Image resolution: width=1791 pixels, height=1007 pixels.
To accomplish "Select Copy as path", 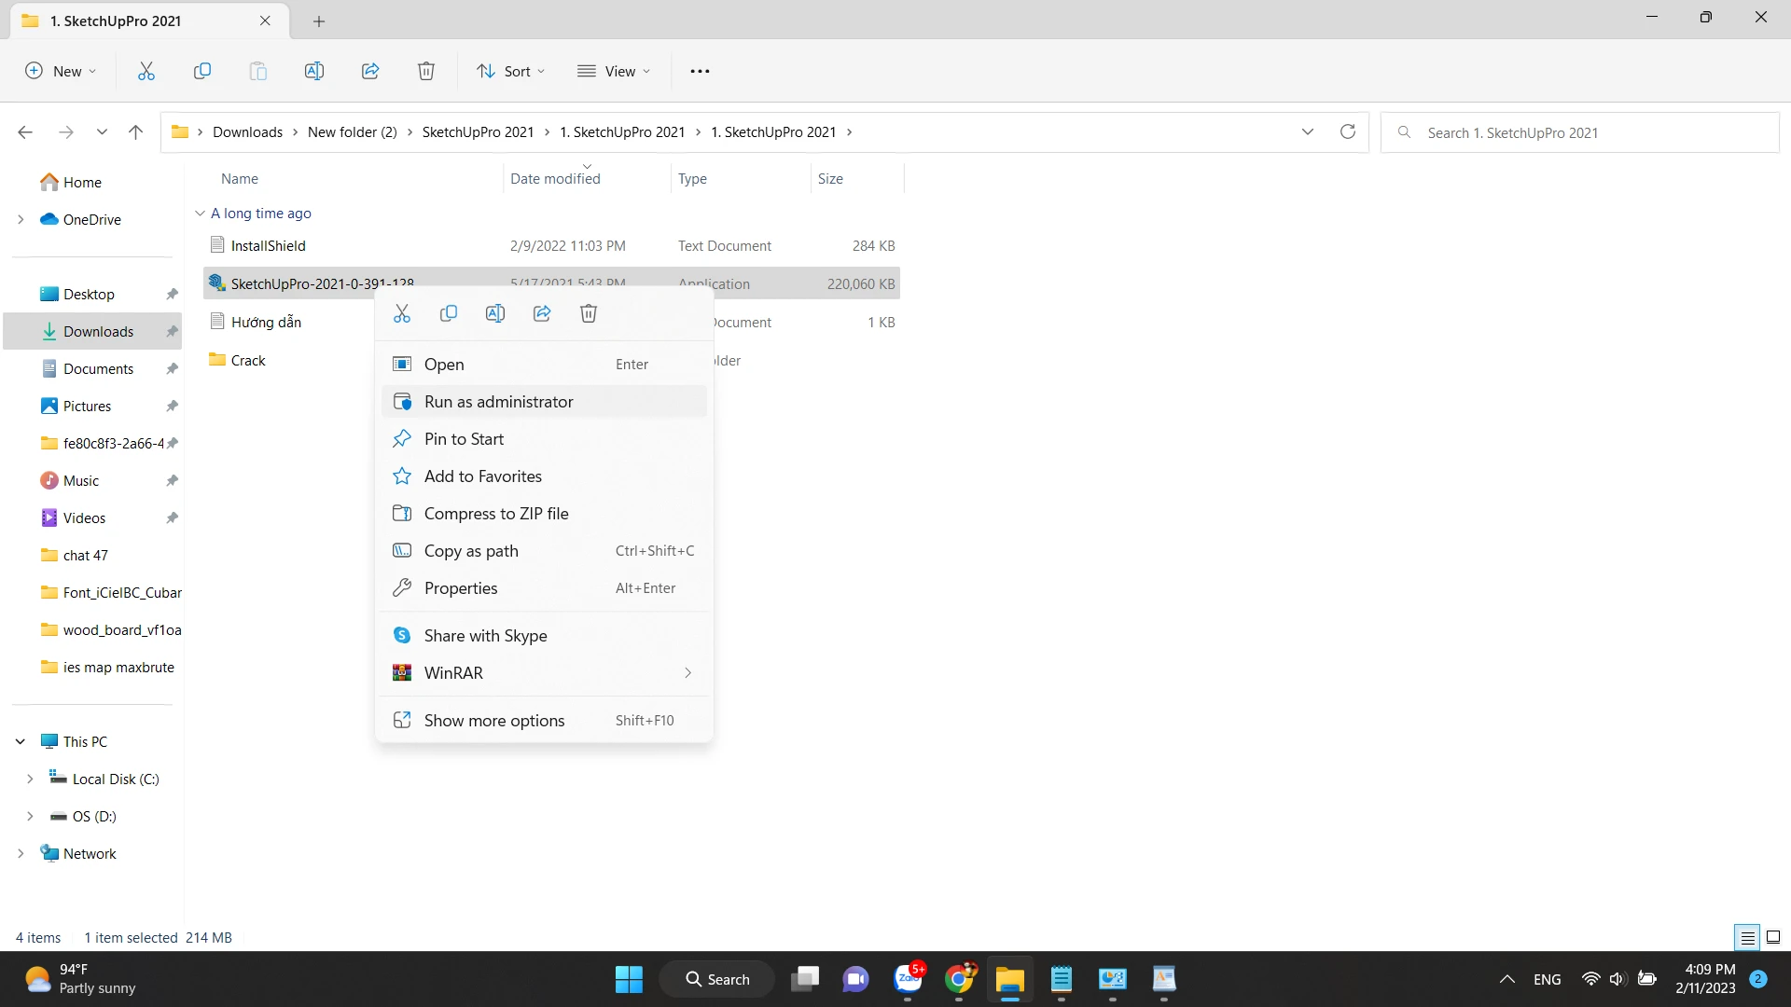I will [x=544, y=551].
